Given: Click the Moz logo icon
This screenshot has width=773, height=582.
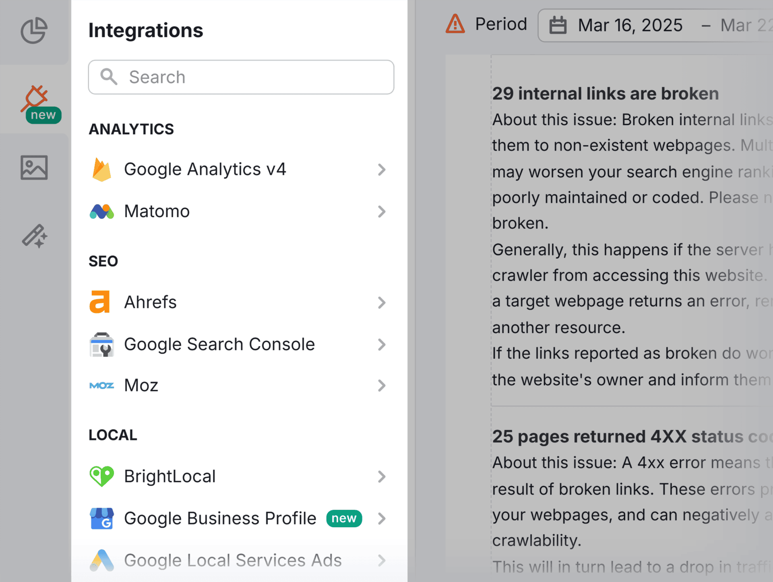Looking at the screenshot, I should [x=101, y=385].
